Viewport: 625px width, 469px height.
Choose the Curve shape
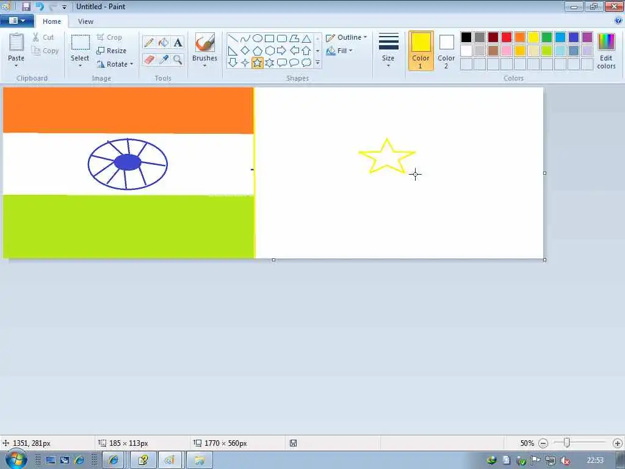(245, 38)
